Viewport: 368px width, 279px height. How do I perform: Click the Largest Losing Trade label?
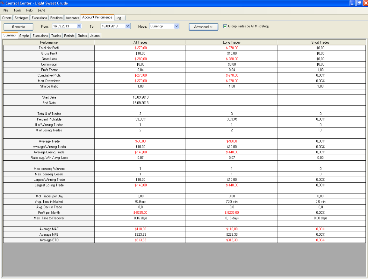pyautogui.click(x=49, y=185)
